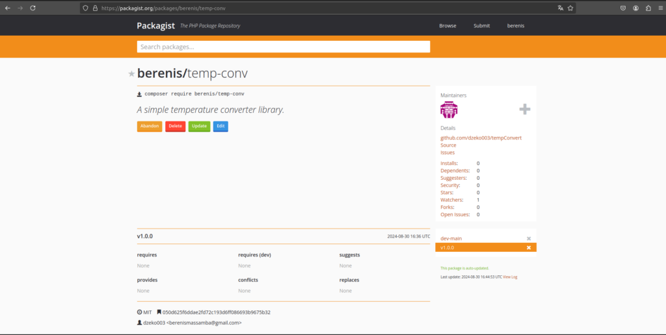Remove v1.0.0 version using its X icon
The width and height of the screenshot is (666, 335).
click(x=529, y=247)
